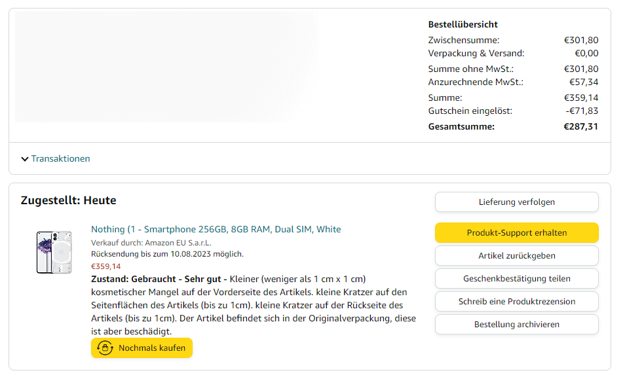Archive order via Bestellung archivieren
This screenshot has height=377, width=625.
pyautogui.click(x=516, y=324)
